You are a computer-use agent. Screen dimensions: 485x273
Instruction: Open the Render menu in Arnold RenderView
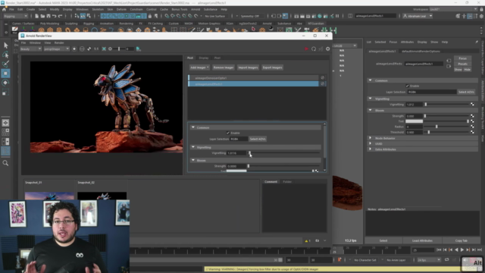(59, 42)
